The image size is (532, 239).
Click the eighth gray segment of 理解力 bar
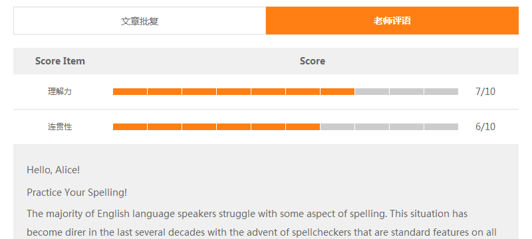372,92
